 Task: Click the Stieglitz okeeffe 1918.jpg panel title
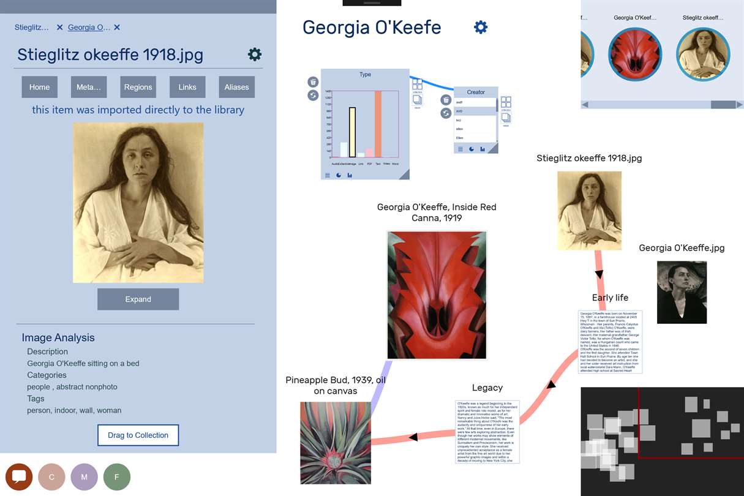[110, 54]
